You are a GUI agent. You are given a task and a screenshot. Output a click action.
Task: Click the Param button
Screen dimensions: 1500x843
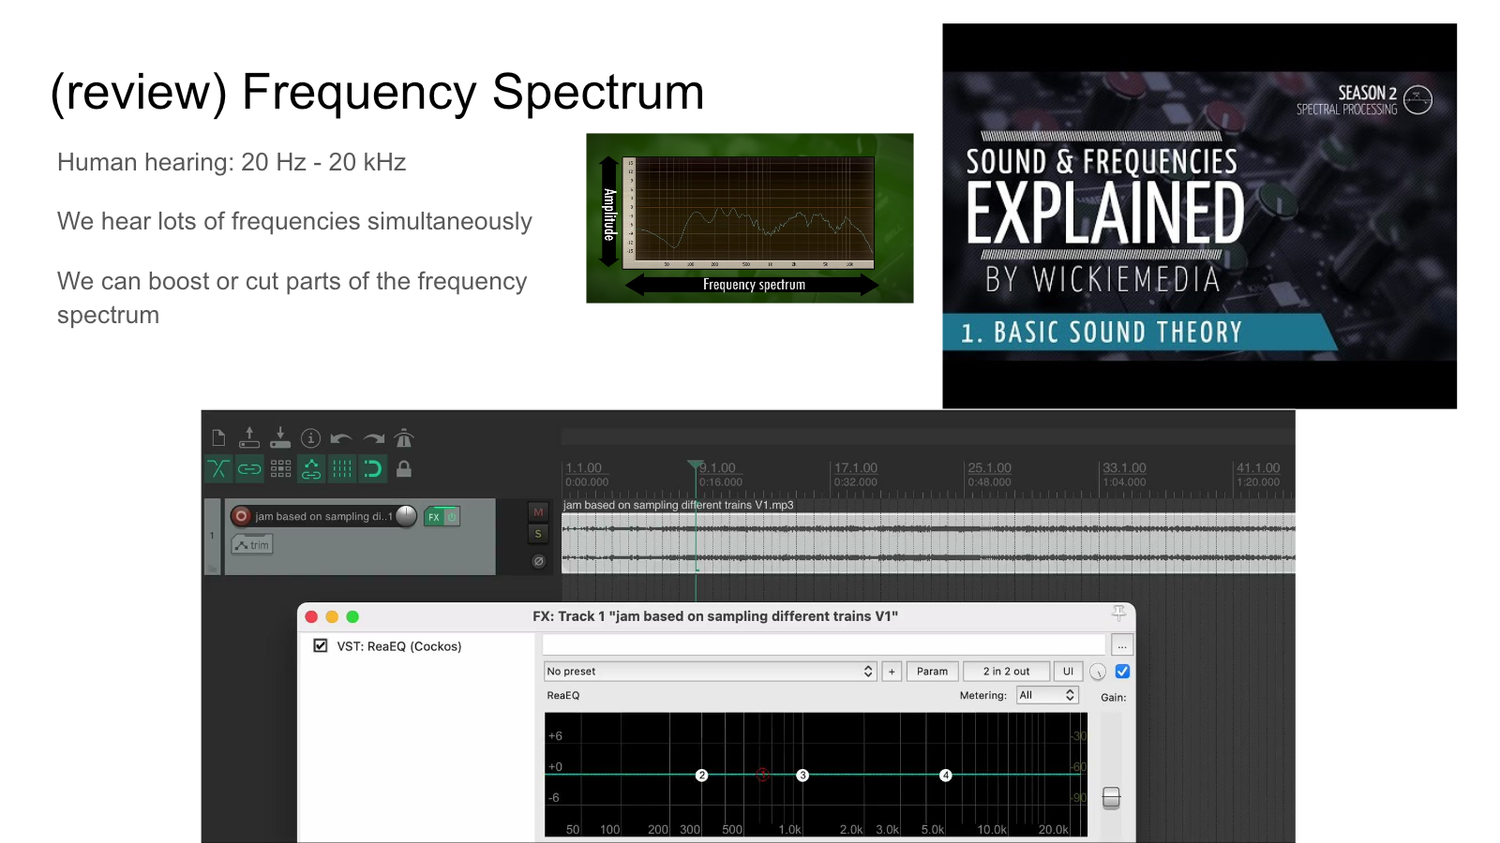(932, 672)
